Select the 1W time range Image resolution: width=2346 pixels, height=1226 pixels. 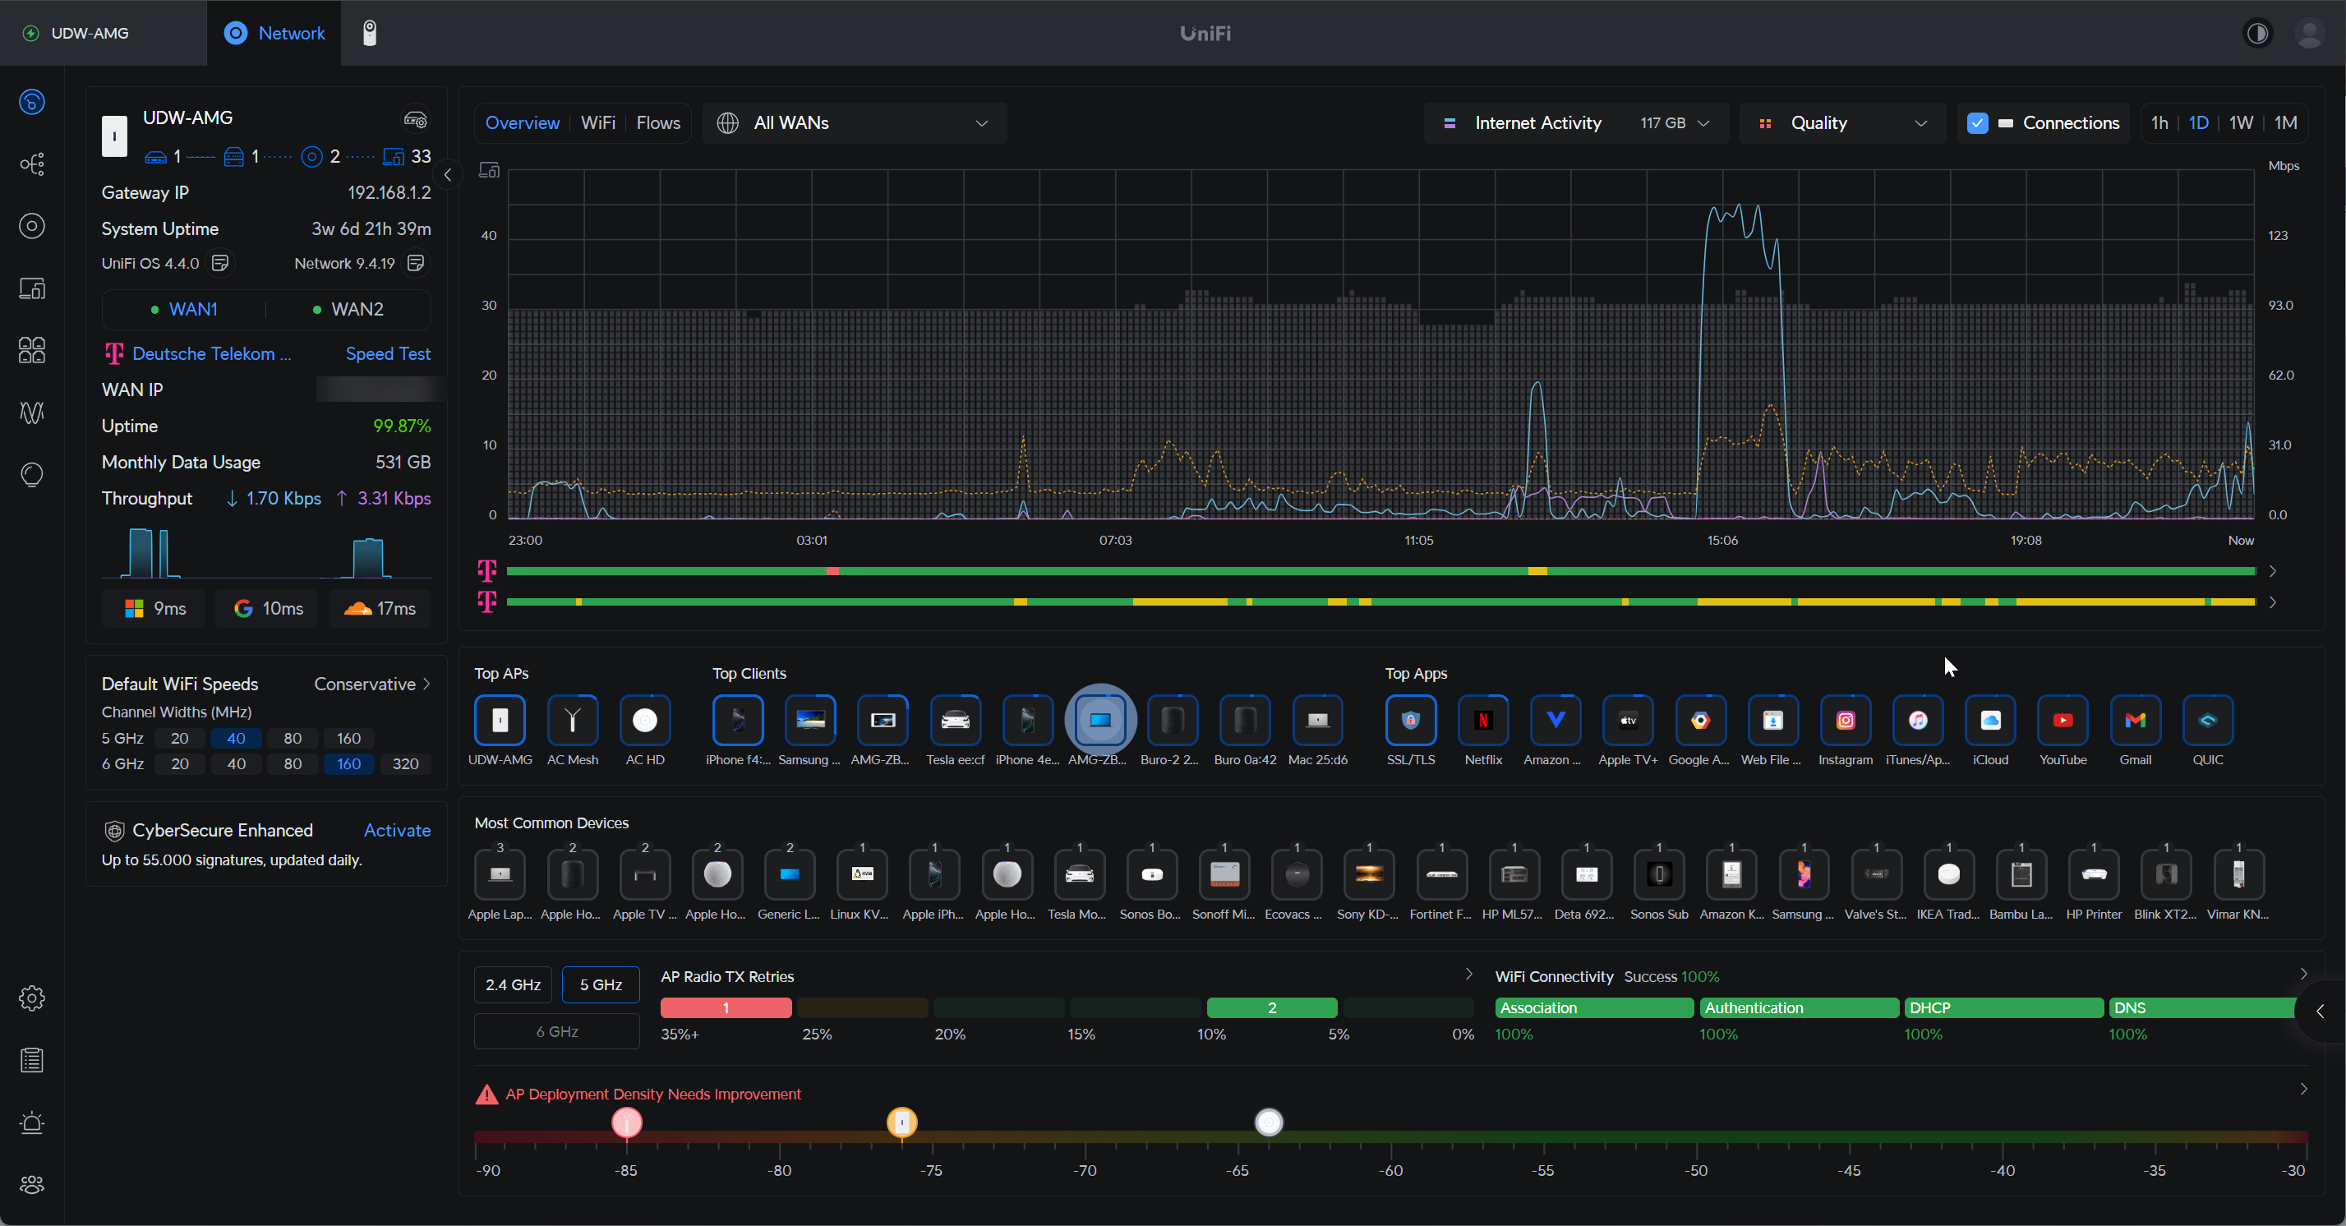point(2240,123)
